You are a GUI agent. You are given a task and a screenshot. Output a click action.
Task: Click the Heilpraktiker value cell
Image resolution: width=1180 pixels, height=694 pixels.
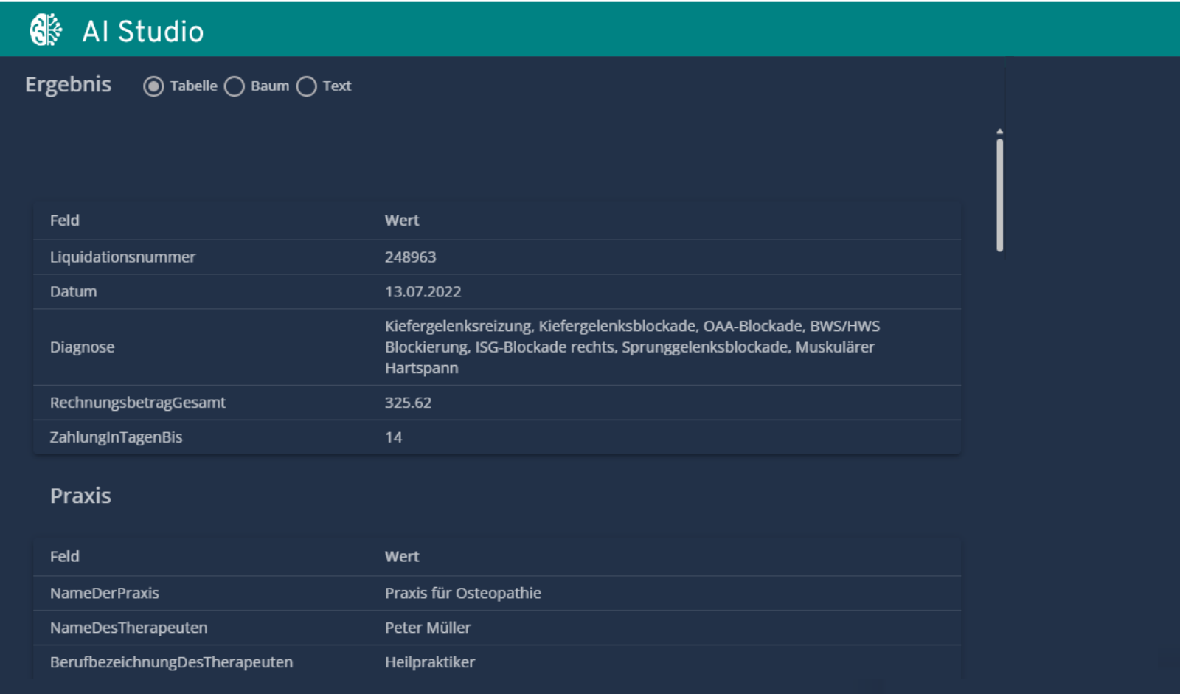click(429, 662)
